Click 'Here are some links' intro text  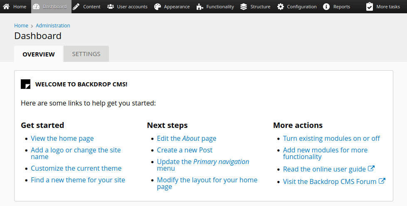(x=88, y=103)
